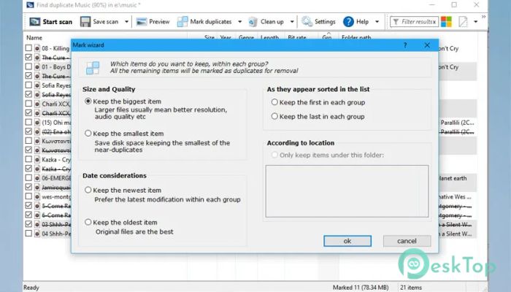The image size is (511, 292).
Task: Expand the Mark duplicates dropdown arrow
Action: coord(240,22)
